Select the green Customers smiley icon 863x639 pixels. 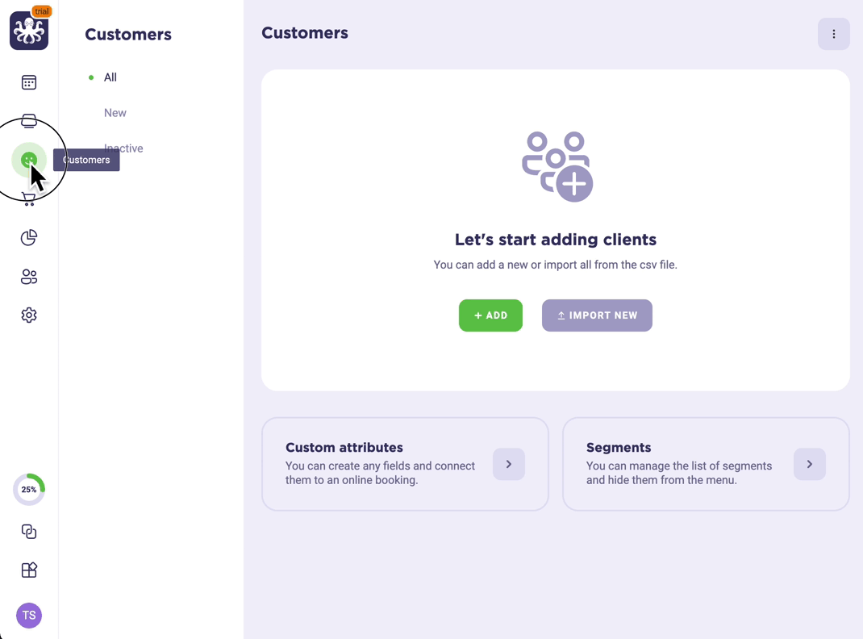[x=28, y=161]
